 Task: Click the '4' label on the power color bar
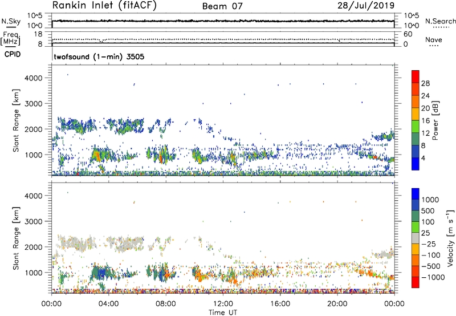tap(424, 159)
